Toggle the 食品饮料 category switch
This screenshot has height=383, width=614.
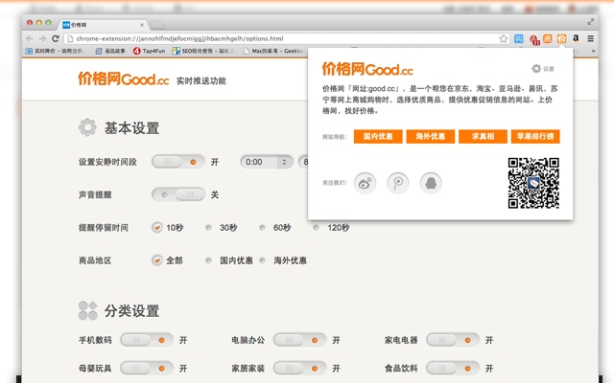(453, 368)
